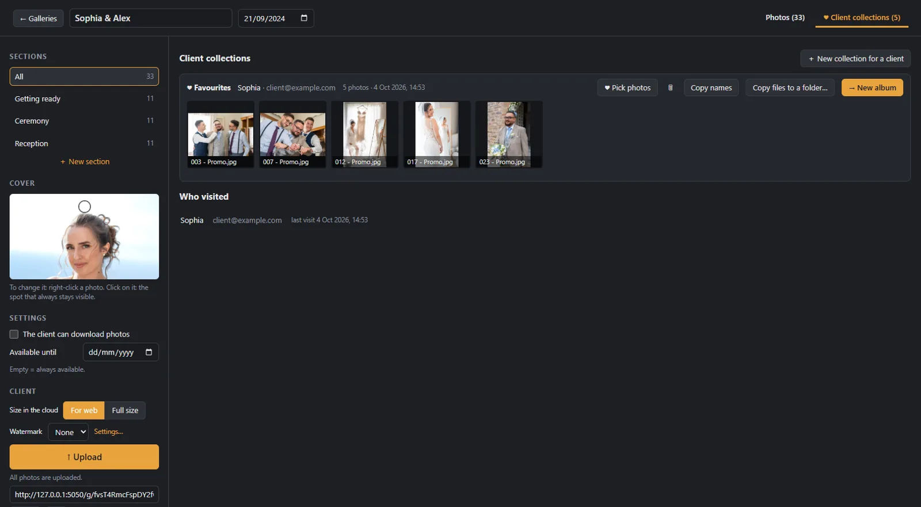
Task: Click 'last visit 4 Oct 2026, 14:53' text
Action: pyautogui.click(x=329, y=220)
